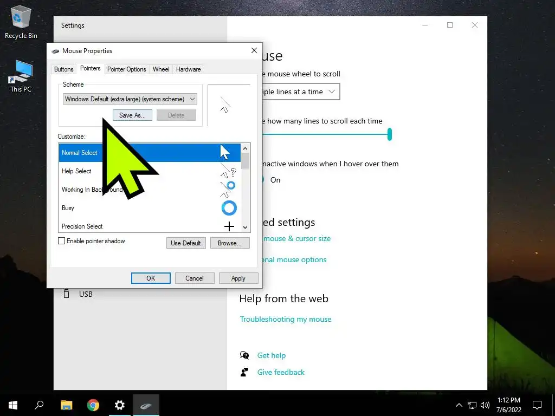The width and height of the screenshot is (555, 416).
Task: Open the notification action center
Action: tap(537, 405)
